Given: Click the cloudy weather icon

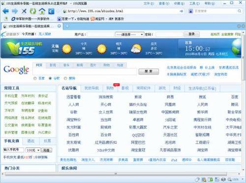Looking at the screenshot, I should point(136,49).
